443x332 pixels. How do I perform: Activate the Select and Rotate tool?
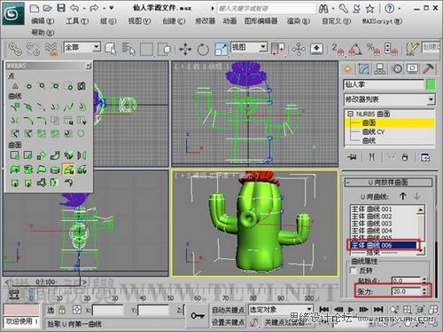203,49
